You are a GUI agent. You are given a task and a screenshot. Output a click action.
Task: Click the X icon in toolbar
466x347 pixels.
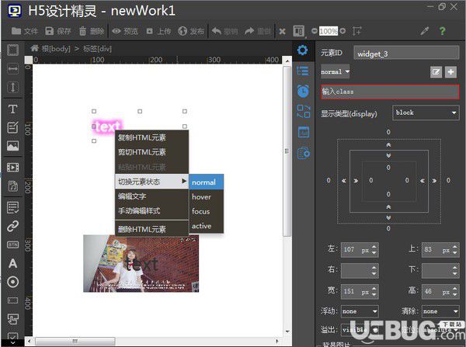pos(283,31)
